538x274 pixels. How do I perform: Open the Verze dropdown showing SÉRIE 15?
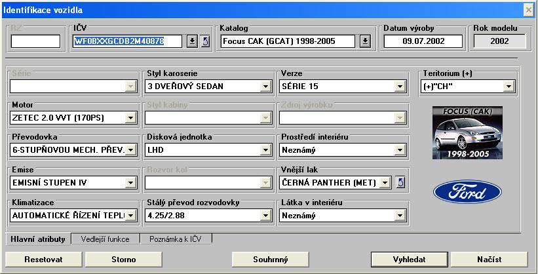(400, 86)
